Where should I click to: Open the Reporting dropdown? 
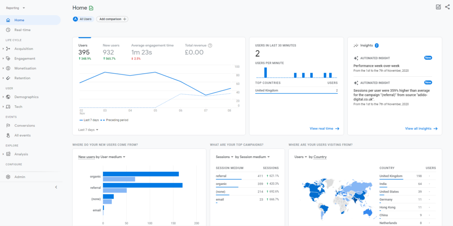(x=15, y=8)
